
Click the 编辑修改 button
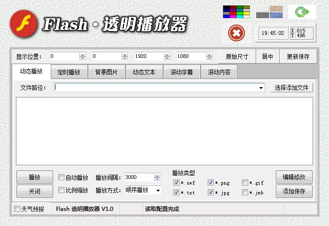point(294,177)
